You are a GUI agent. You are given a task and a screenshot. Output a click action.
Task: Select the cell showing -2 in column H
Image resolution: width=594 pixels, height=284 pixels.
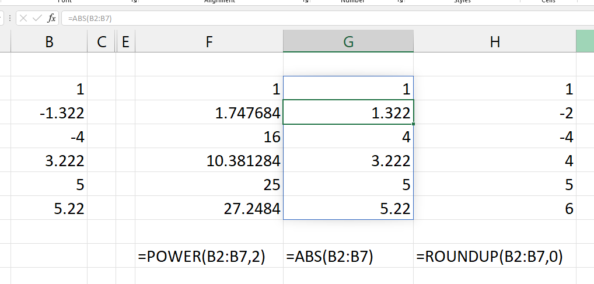tap(495, 112)
